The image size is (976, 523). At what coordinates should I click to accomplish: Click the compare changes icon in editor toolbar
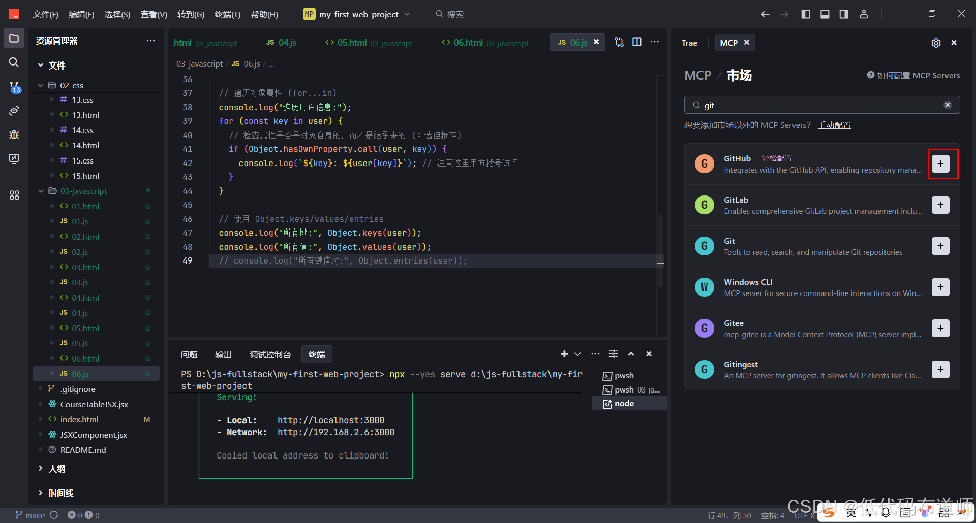coord(619,42)
